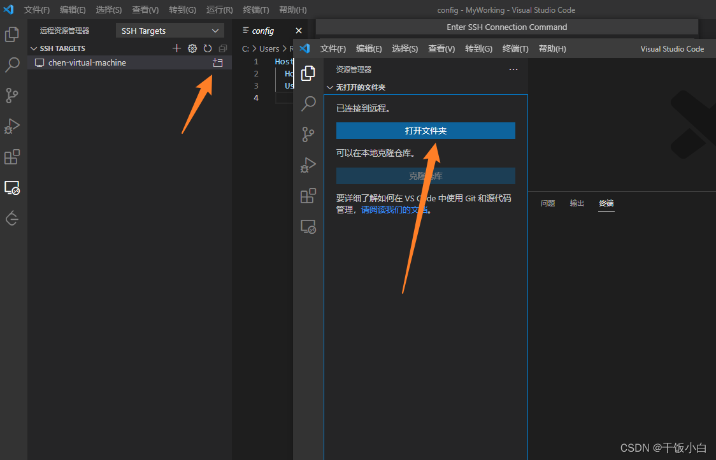
Task: Follow the 请阅读我们的文档 link
Action: (x=394, y=210)
